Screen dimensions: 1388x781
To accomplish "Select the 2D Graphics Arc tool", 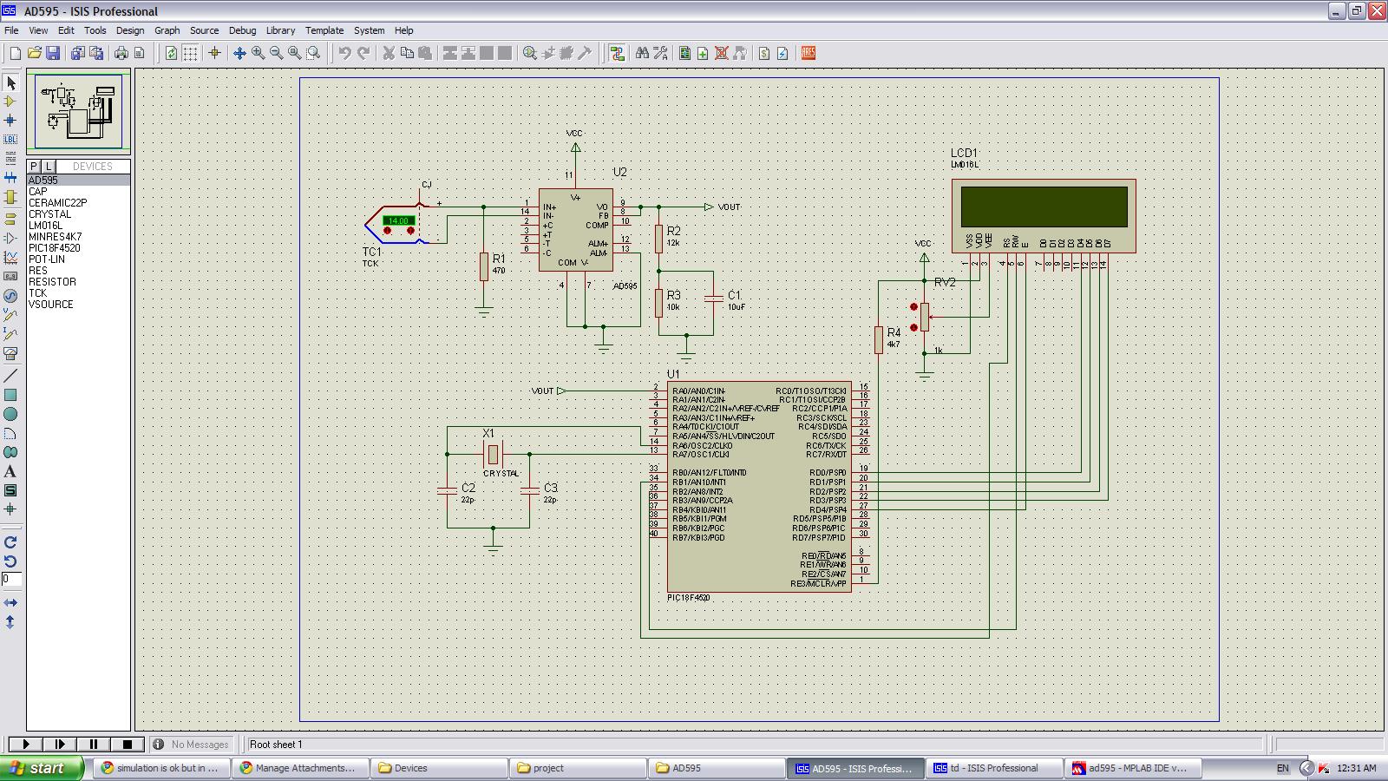I will click(10, 433).
